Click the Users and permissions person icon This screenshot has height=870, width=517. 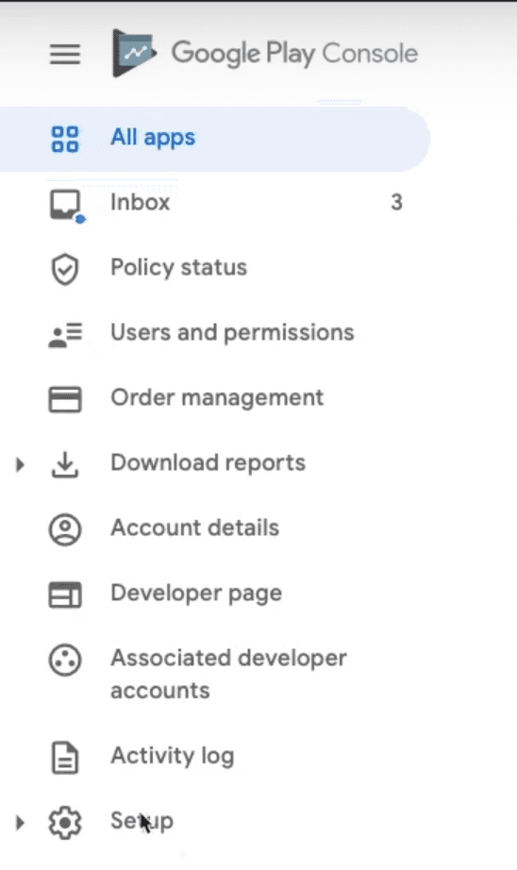click(65, 335)
